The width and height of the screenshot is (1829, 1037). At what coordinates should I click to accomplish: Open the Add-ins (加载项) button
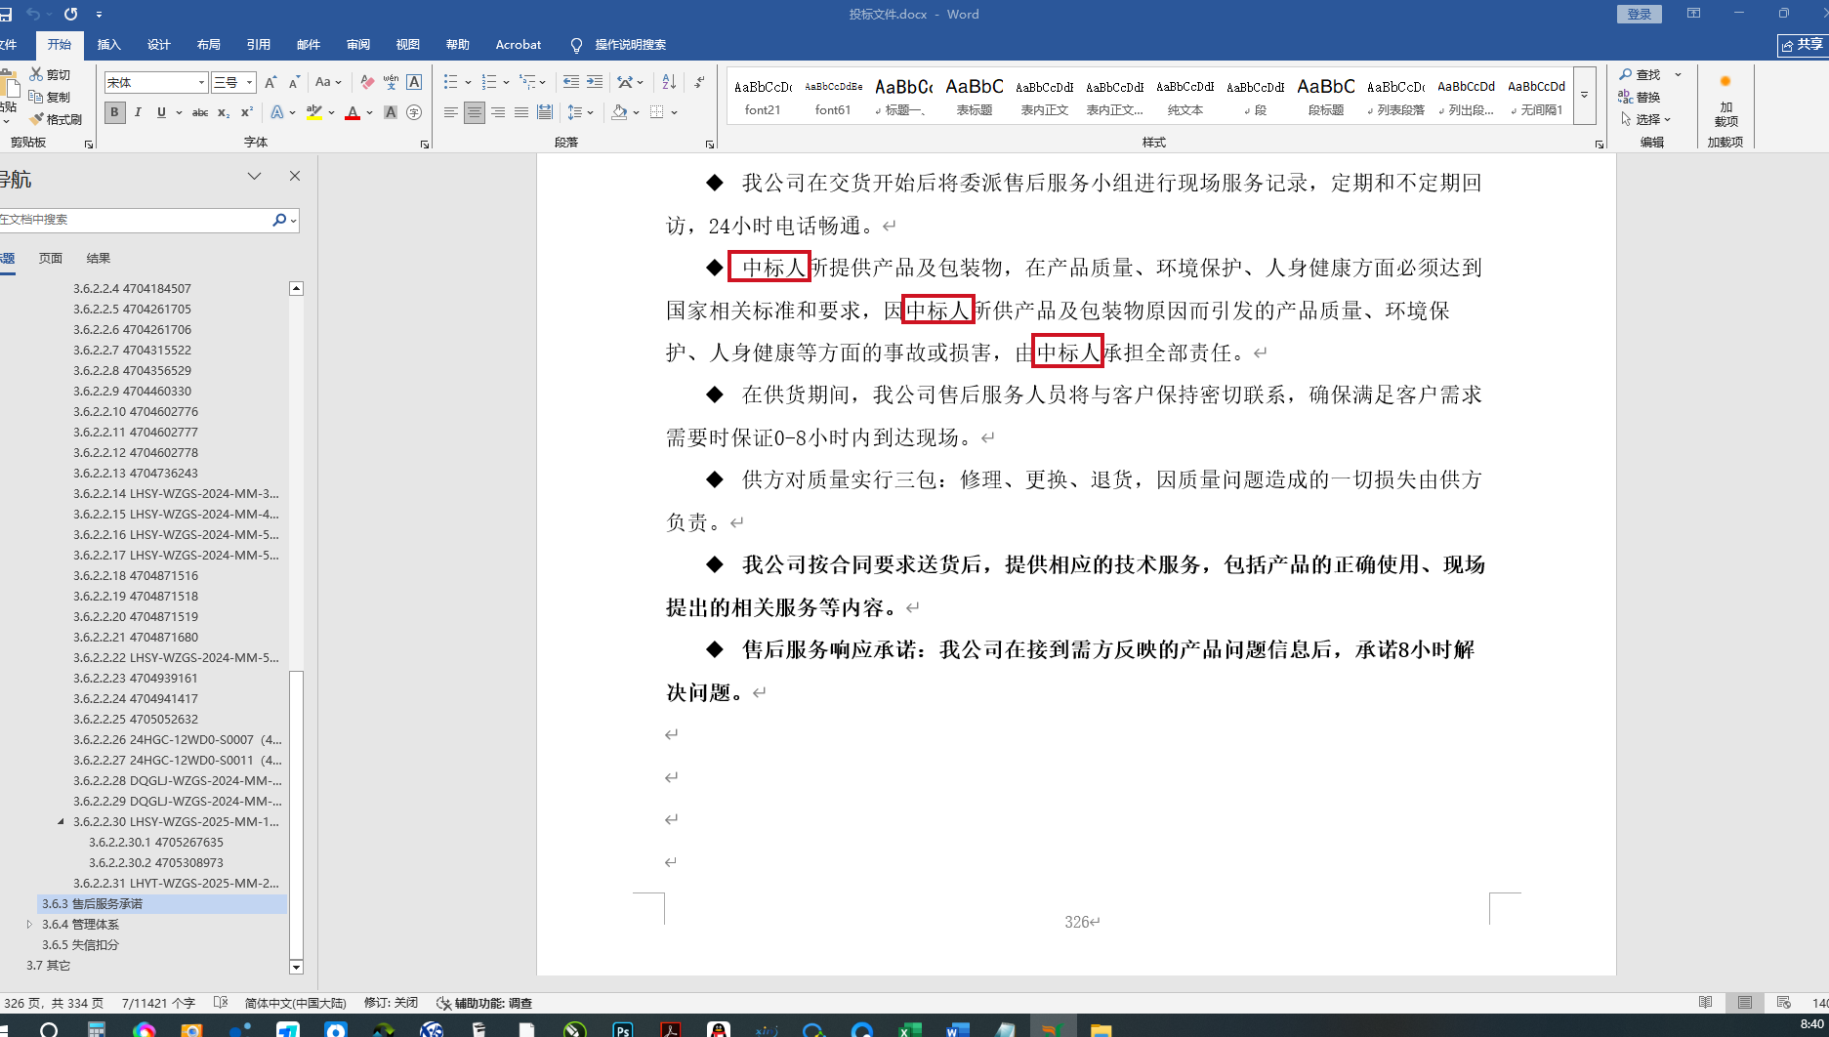(1725, 101)
